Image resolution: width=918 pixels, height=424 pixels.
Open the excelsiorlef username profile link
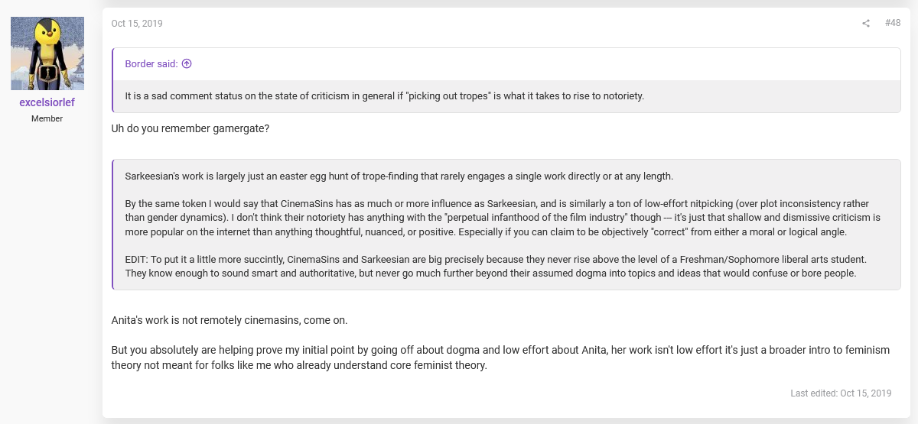47,102
